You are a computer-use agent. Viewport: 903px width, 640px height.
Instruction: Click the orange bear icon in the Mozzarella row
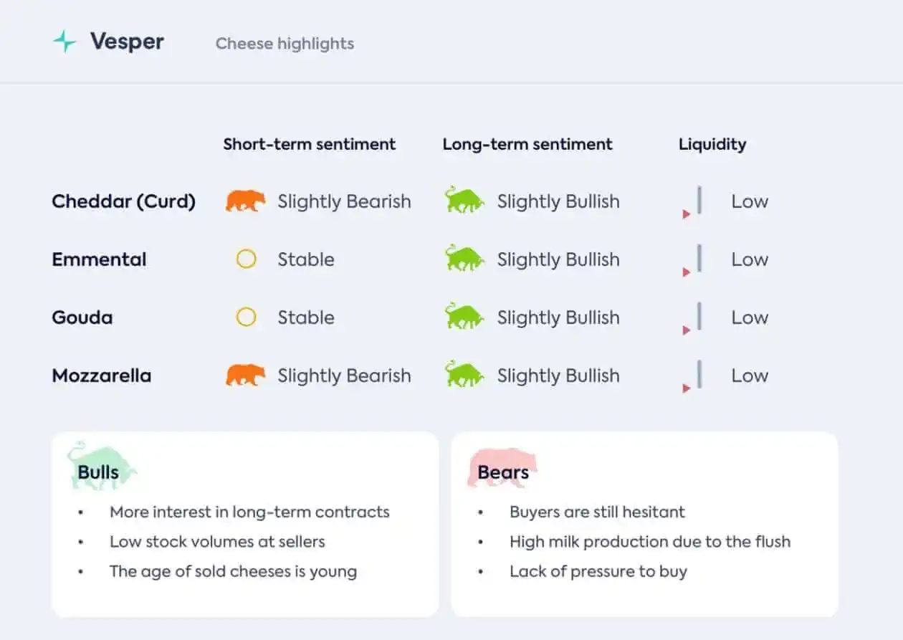click(x=246, y=375)
